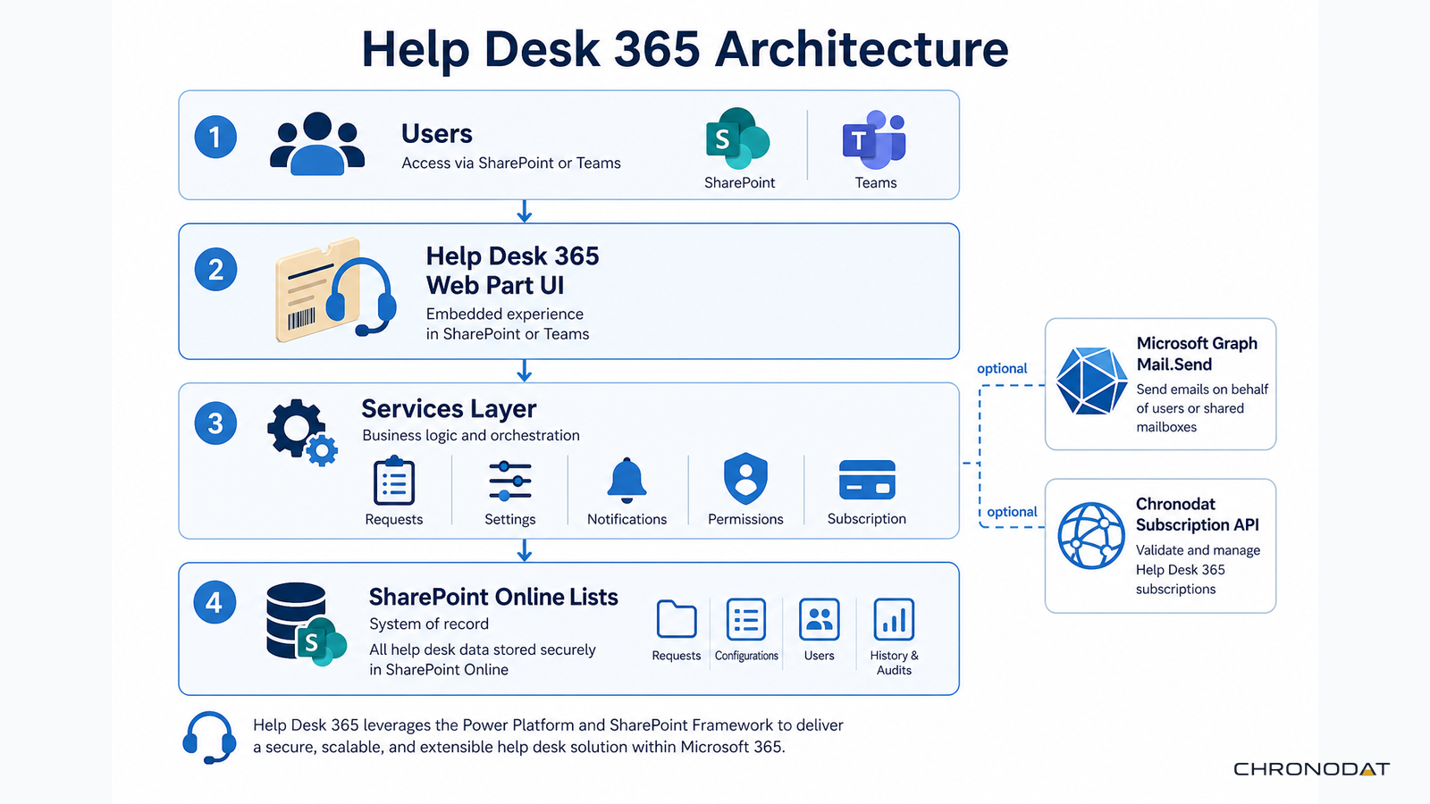Click 'SharePoint Online Lists' heading
1430x804 pixels.
coord(493,597)
